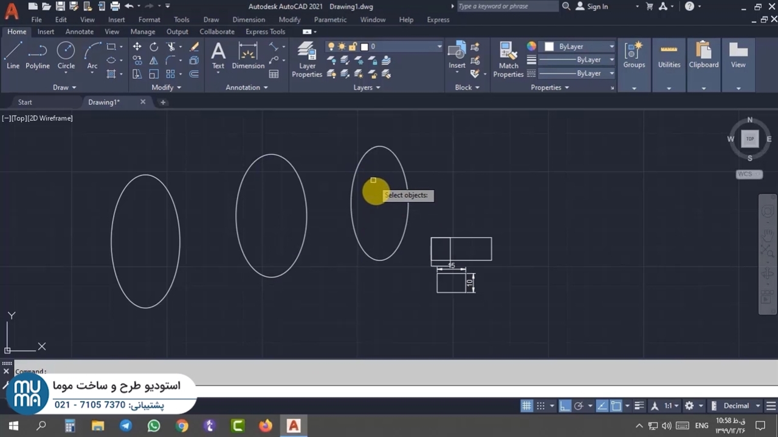Image resolution: width=778 pixels, height=437 pixels.
Task: Switch to the Annotate ribbon tab
Action: 80,32
